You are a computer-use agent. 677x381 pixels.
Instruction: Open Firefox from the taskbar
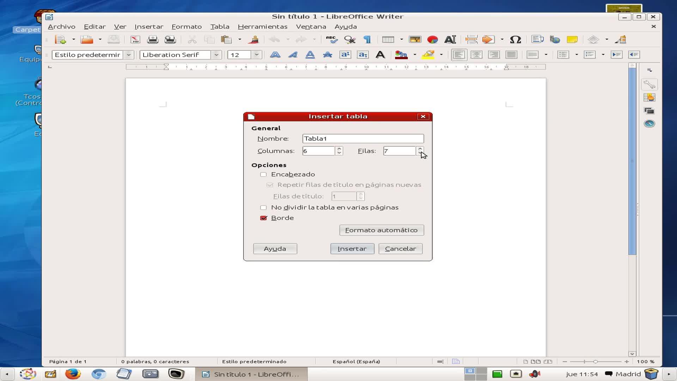coord(73,374)
